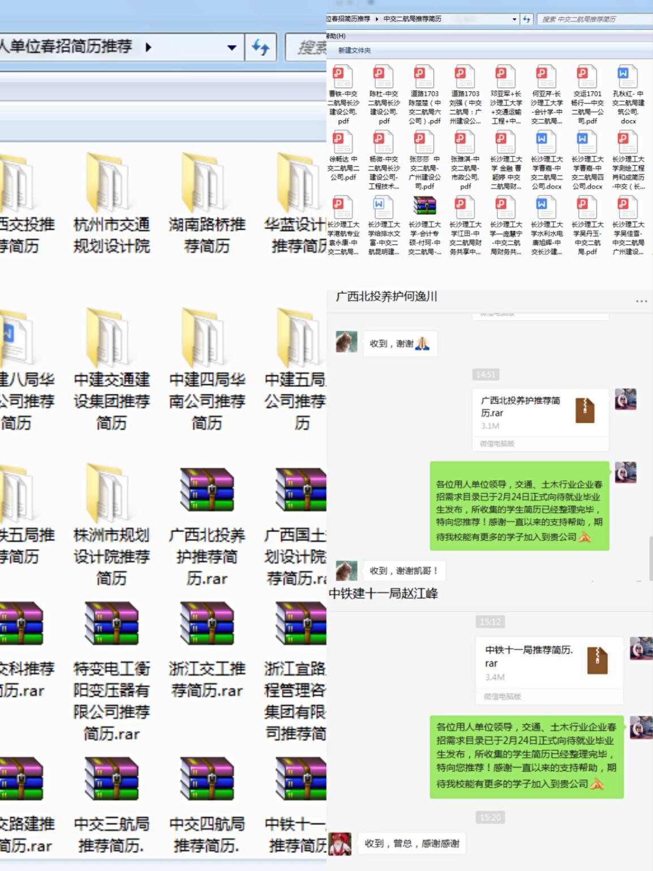Click the chat window vertical scrollbar
Viewport: 653px width, 871px height.
[x=650, y=552]
